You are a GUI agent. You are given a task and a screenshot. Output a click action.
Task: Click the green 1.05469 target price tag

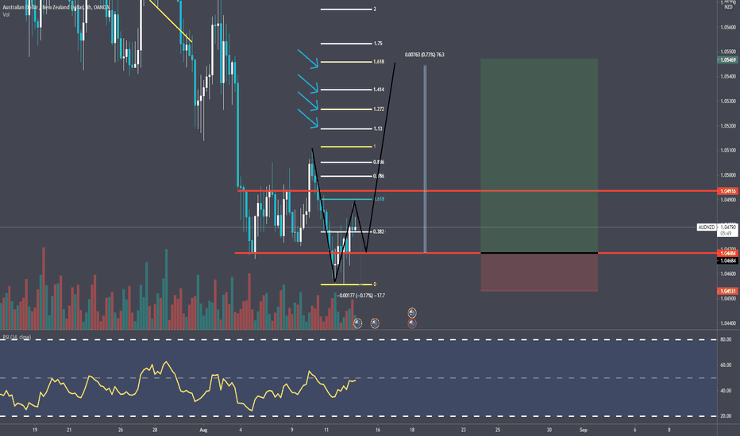[727, 60]
